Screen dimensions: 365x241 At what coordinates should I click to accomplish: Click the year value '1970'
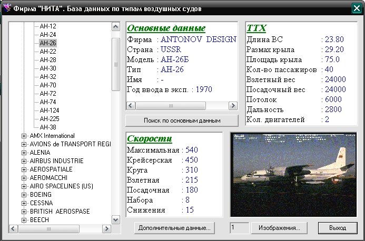[x=204, y=89]
